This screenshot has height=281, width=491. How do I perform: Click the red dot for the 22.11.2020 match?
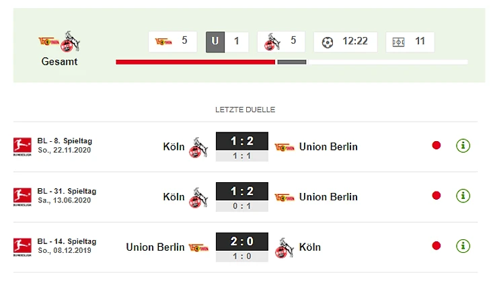tap(437, 145)
